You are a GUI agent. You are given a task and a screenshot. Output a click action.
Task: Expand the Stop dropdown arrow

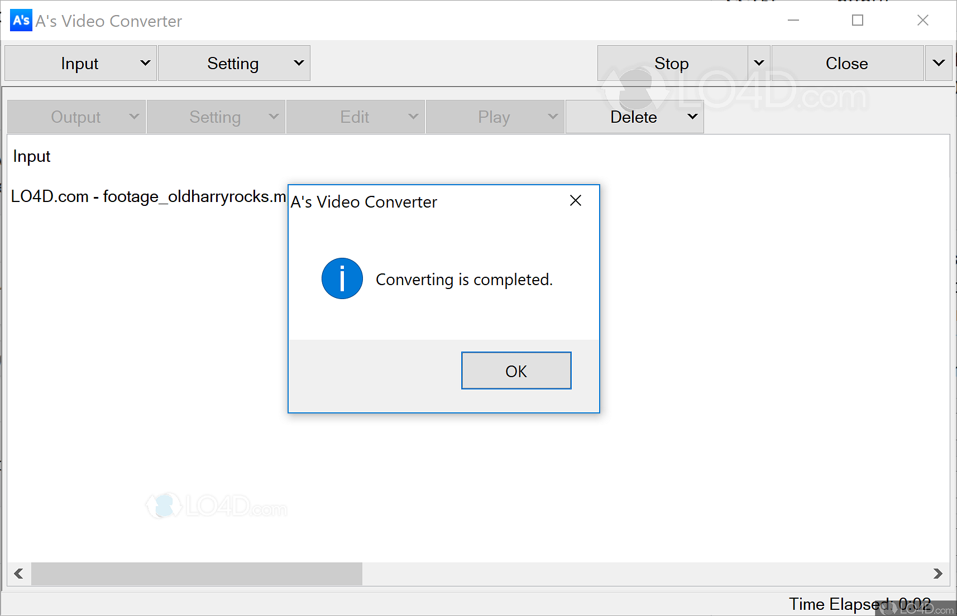(x=759, y=63)
